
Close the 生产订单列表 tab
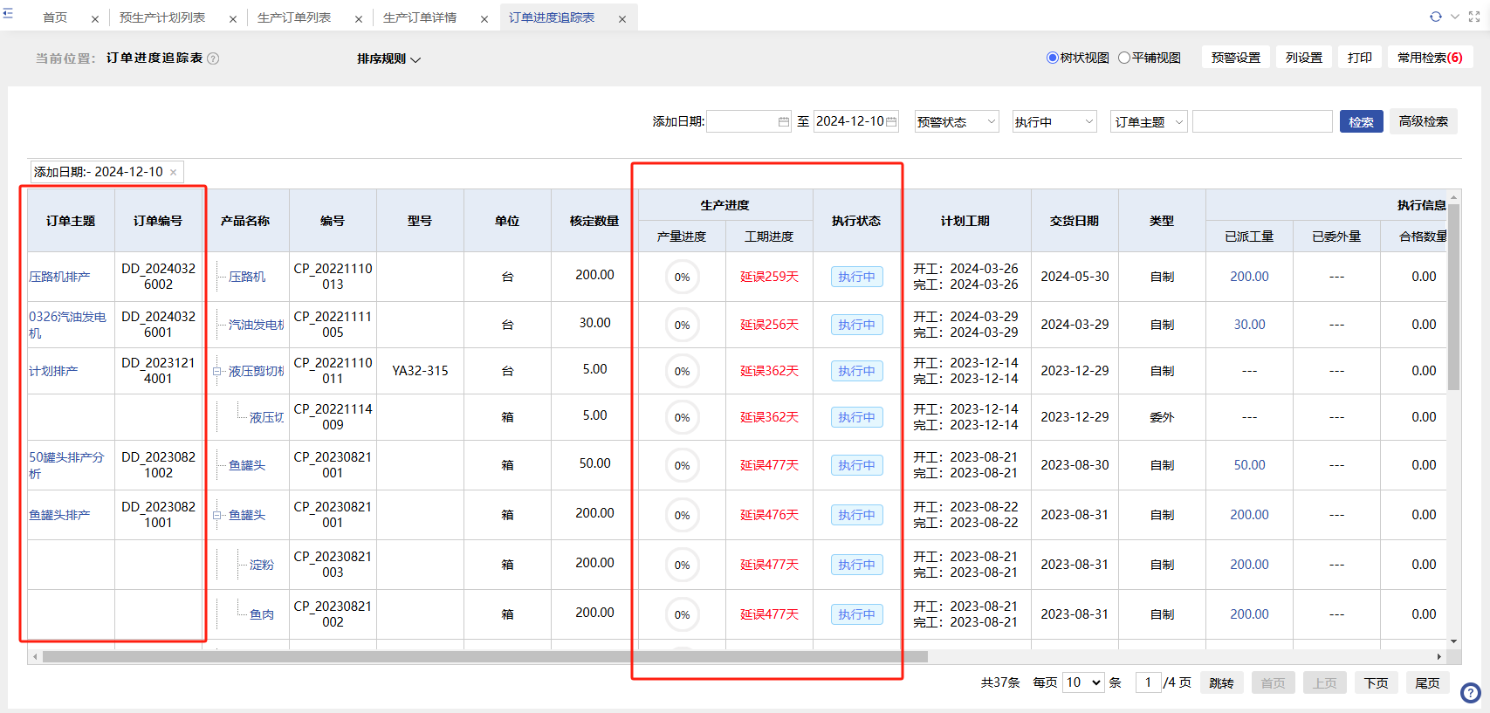click(359, 19)
